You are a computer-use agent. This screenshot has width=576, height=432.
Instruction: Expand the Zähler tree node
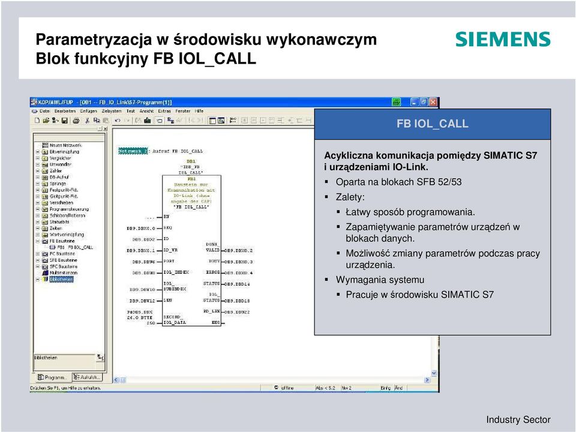coord(37,171)
